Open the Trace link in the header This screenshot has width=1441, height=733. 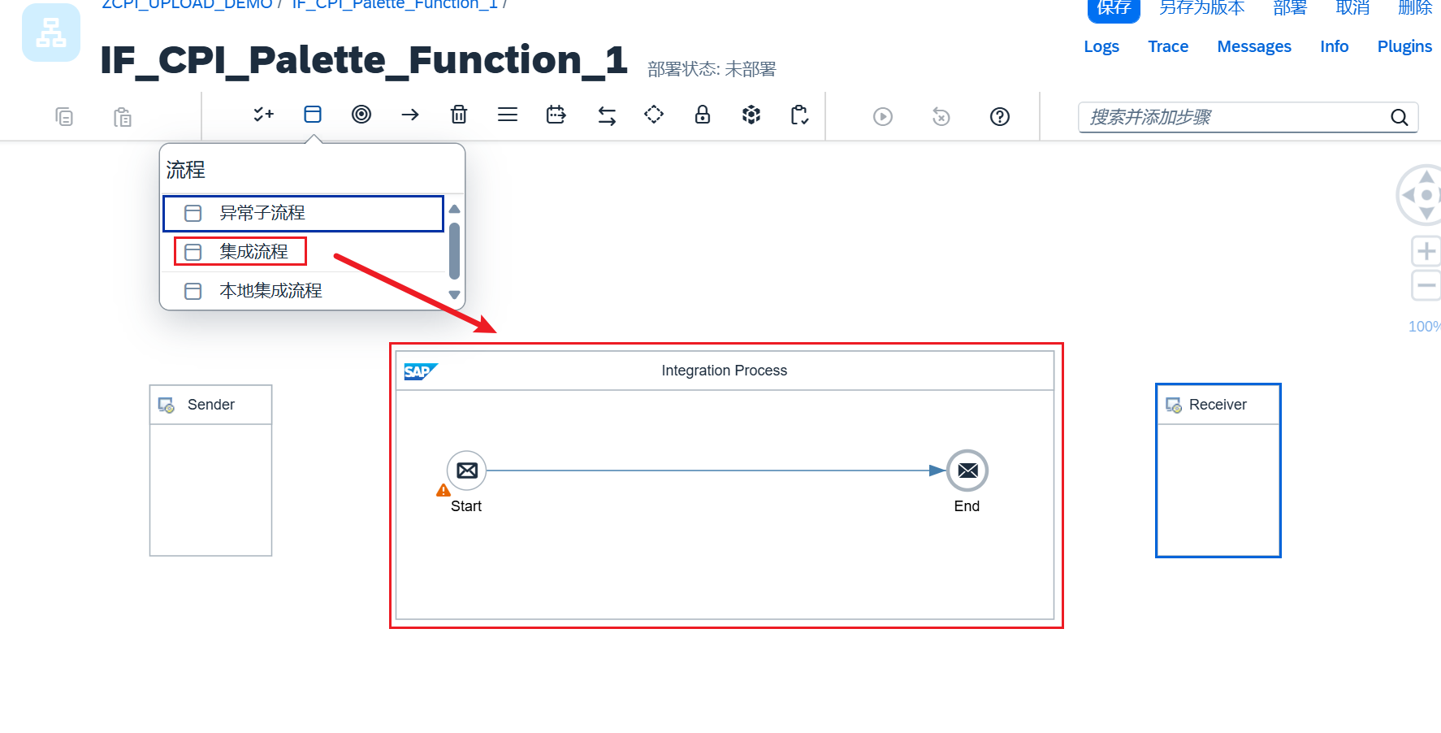point(1167,46)
